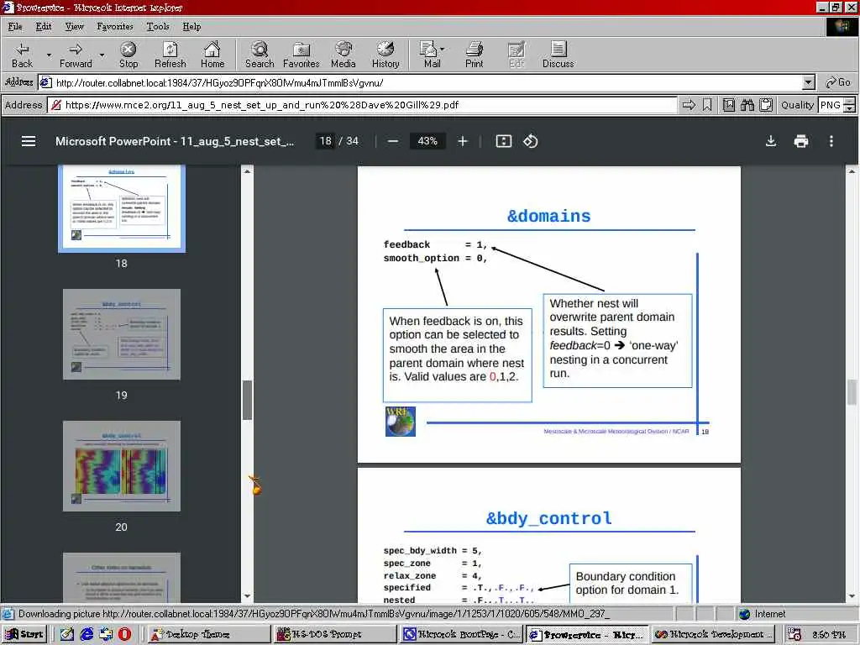Switch to Microsoft Development taskbar window
The image size is (860, 645).
tap(713, 635)
